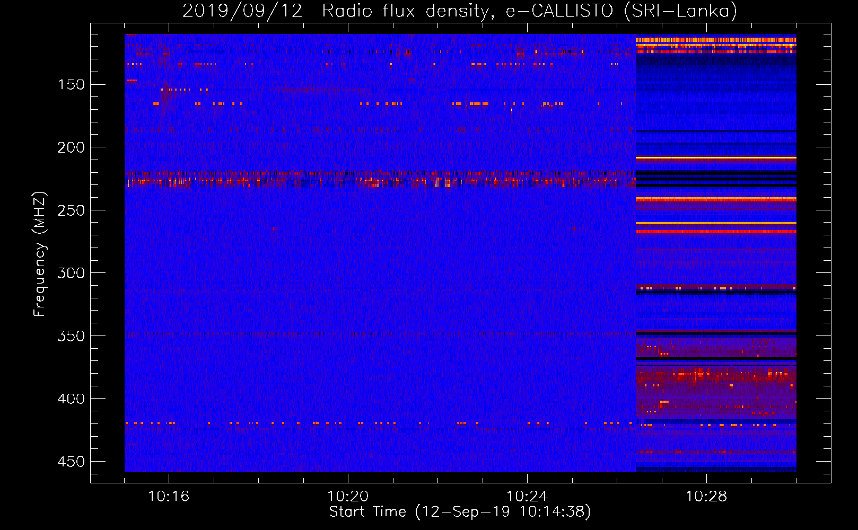Click the '450' frequency tick label
This screenshot has height=530, width=858.
pyautogui.click(x=71, y=462)
